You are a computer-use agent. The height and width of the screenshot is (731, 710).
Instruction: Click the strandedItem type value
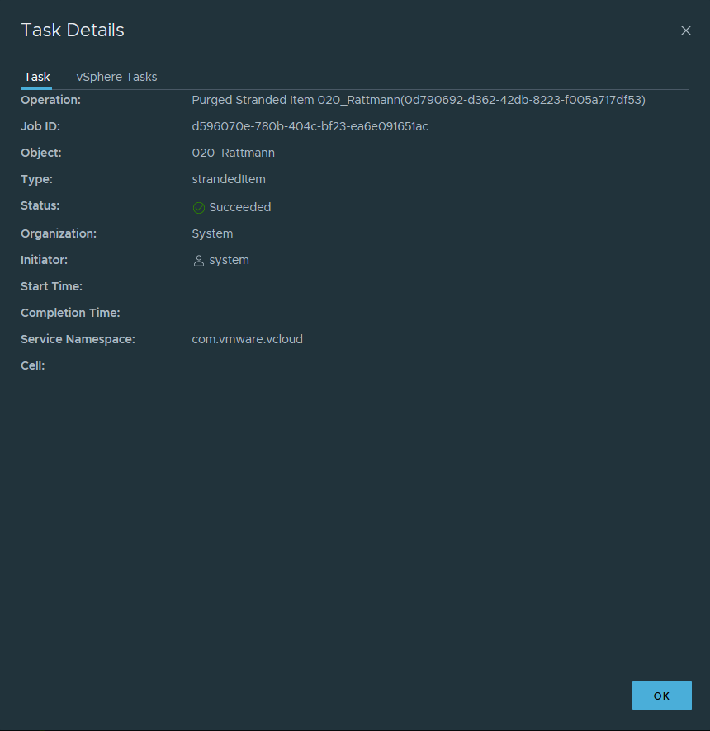[x=228, y=179]
